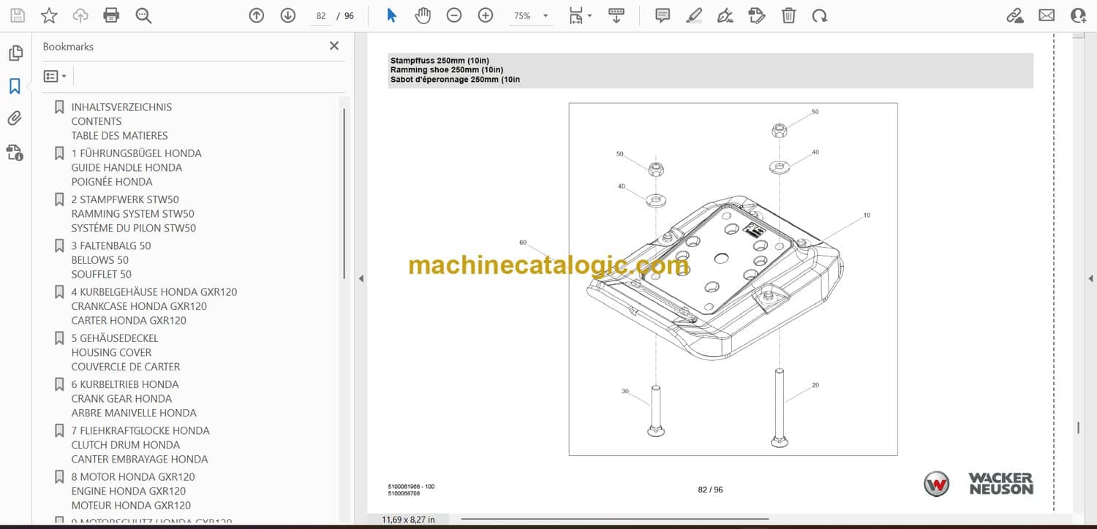
Task: Click the Print file icon
Action: (x=111, y=15)
